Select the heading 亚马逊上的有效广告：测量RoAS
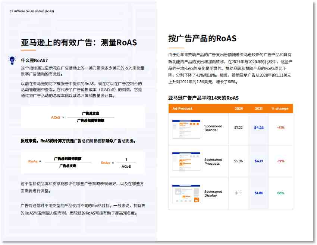Image resolution: width=317 pixels, height=245 pixels. click(x=79, y=42)
